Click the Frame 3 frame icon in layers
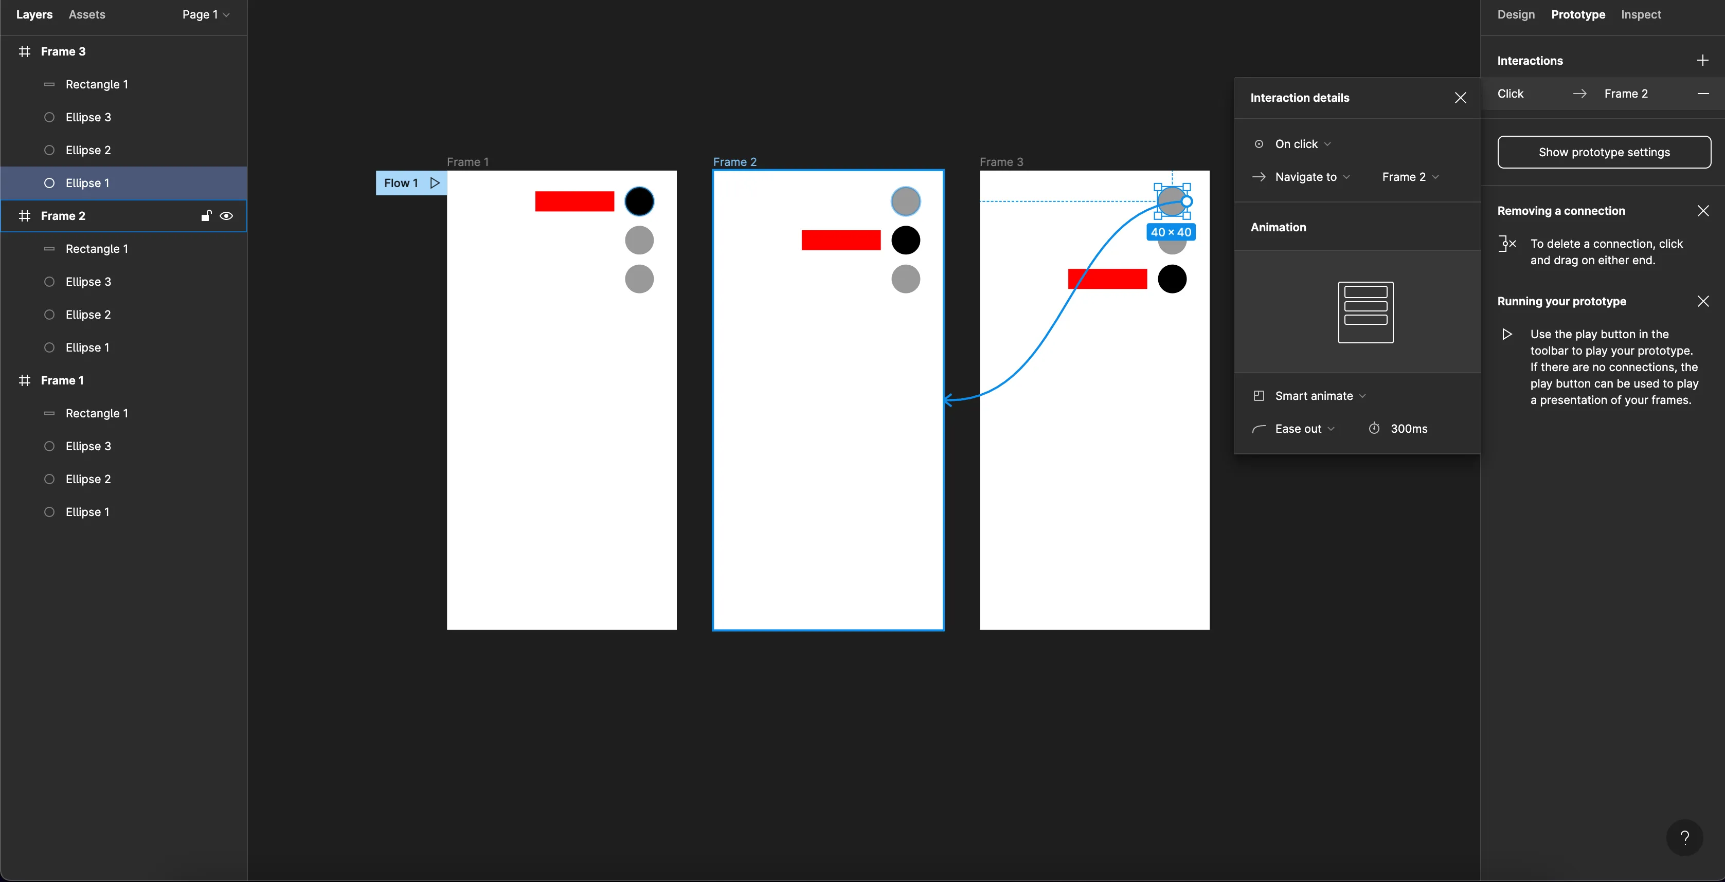The width and height of the screenshot is (1725, 882). 25,51
